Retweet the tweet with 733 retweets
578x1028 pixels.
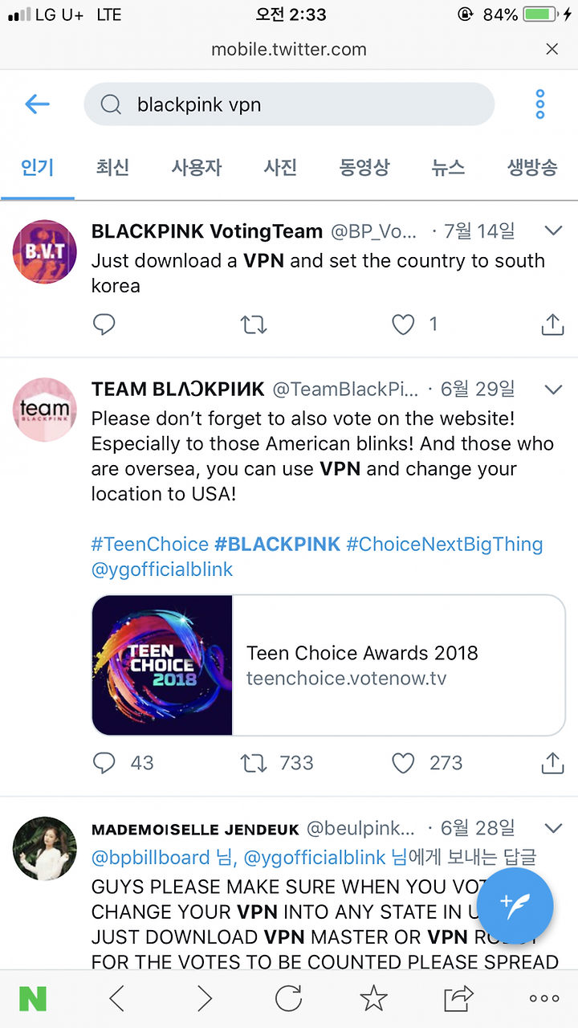pyautogui.click(x=254, y=762)
